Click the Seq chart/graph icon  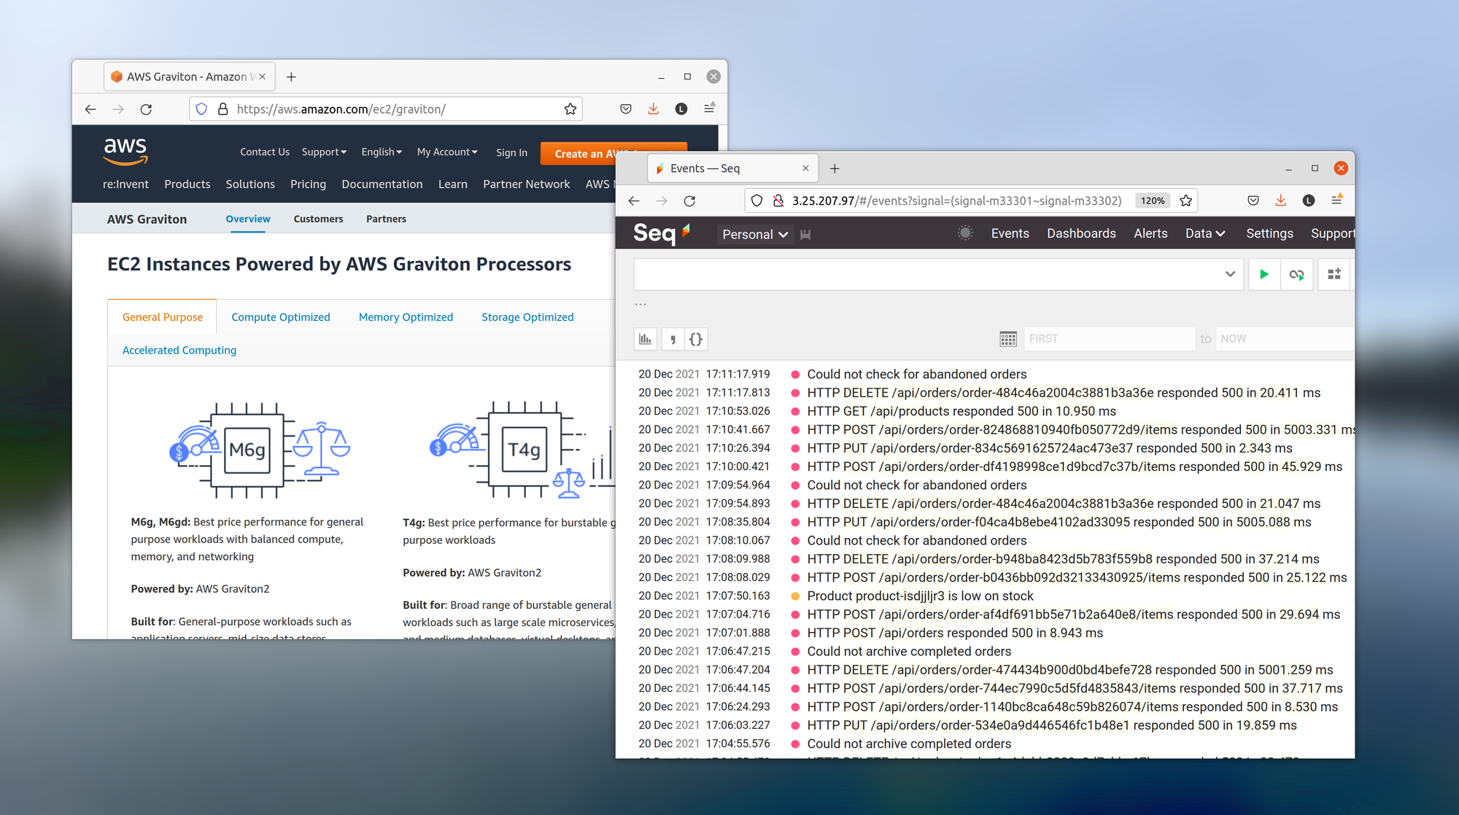(647, 338)
